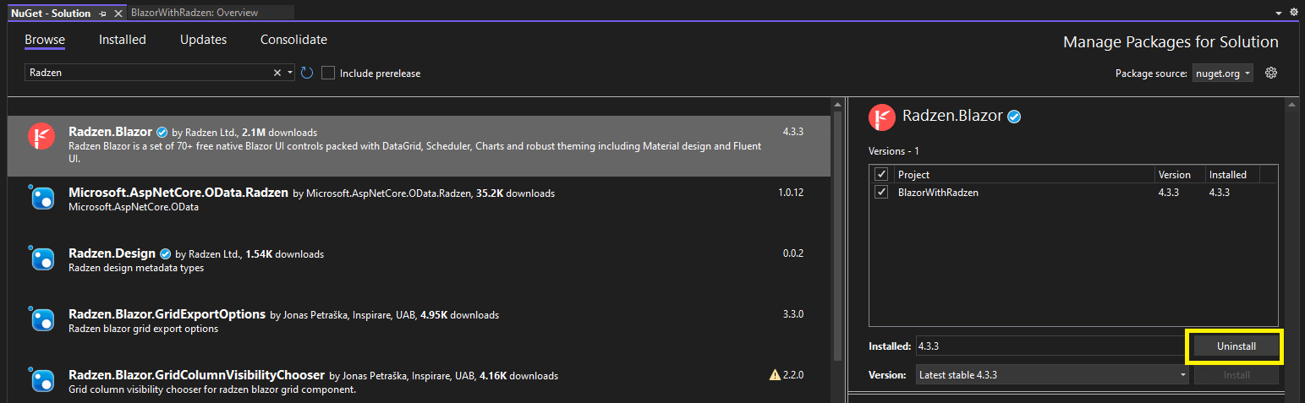1305x403 pixels.
Task: Click 'Radzen design metadata types' description
Action: point(136,268)
